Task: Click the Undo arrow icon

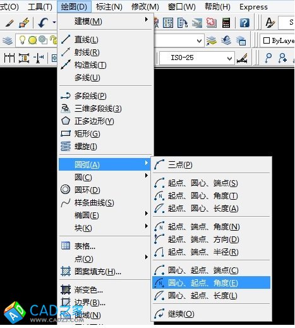Action: (x=43, y=23)
